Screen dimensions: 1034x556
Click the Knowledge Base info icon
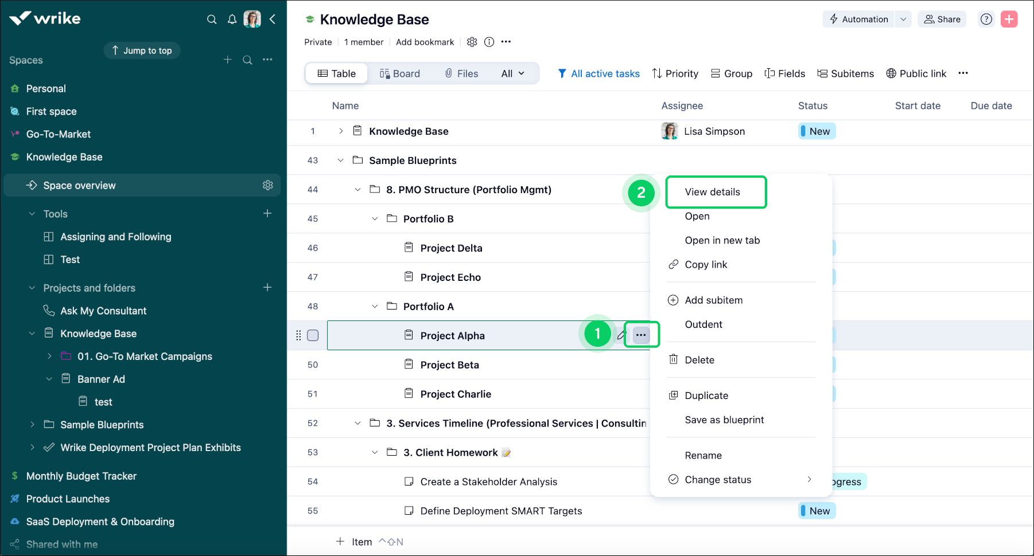pos(489,42)
